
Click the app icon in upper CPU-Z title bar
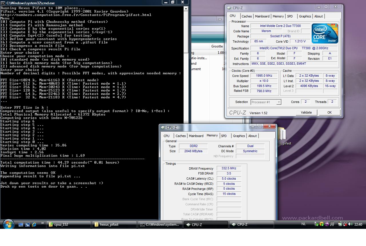tap(230, 8)
